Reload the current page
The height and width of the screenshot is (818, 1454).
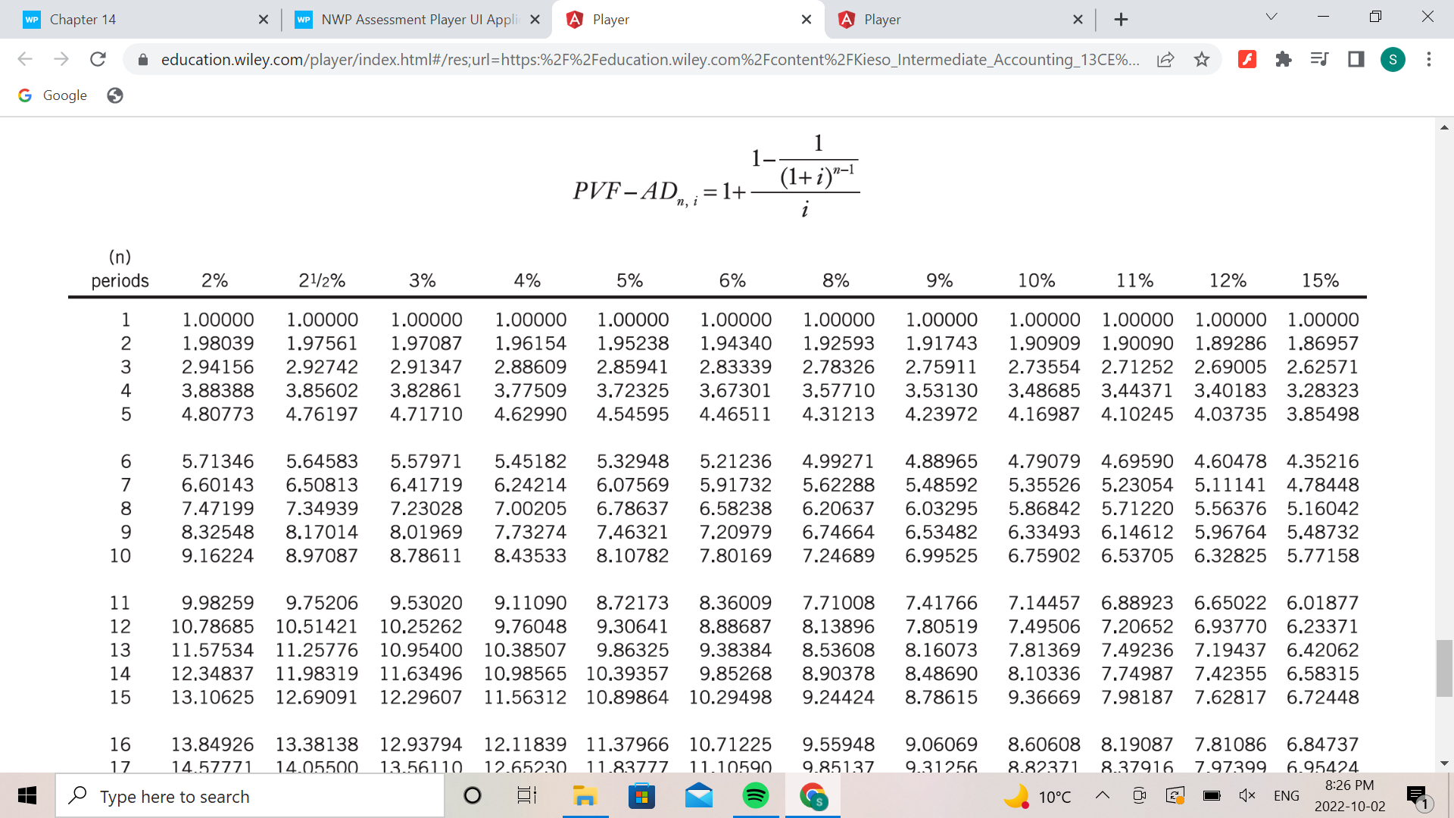click(x=98, y=59)
